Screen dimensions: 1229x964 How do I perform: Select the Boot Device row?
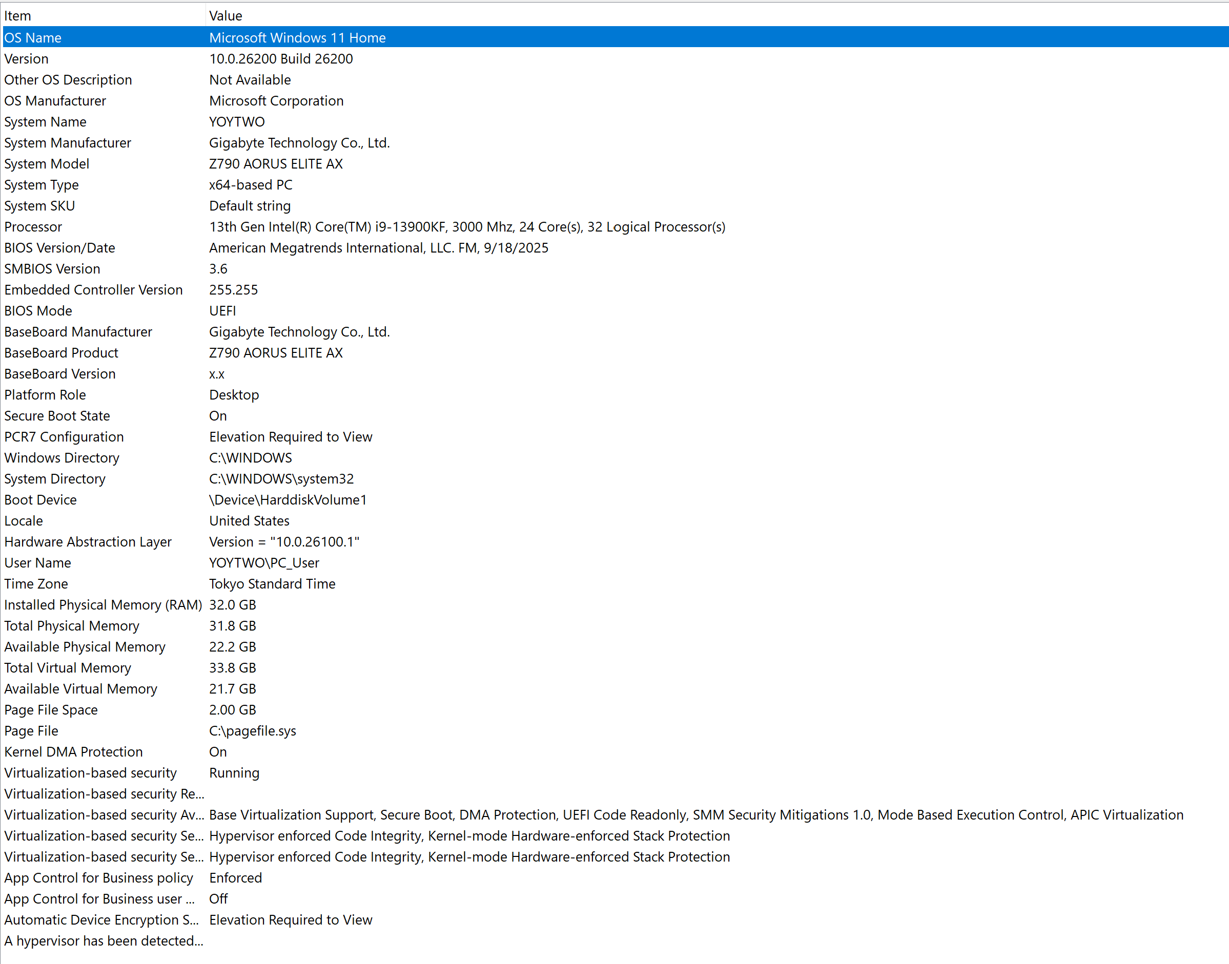(x=40, y=500)
